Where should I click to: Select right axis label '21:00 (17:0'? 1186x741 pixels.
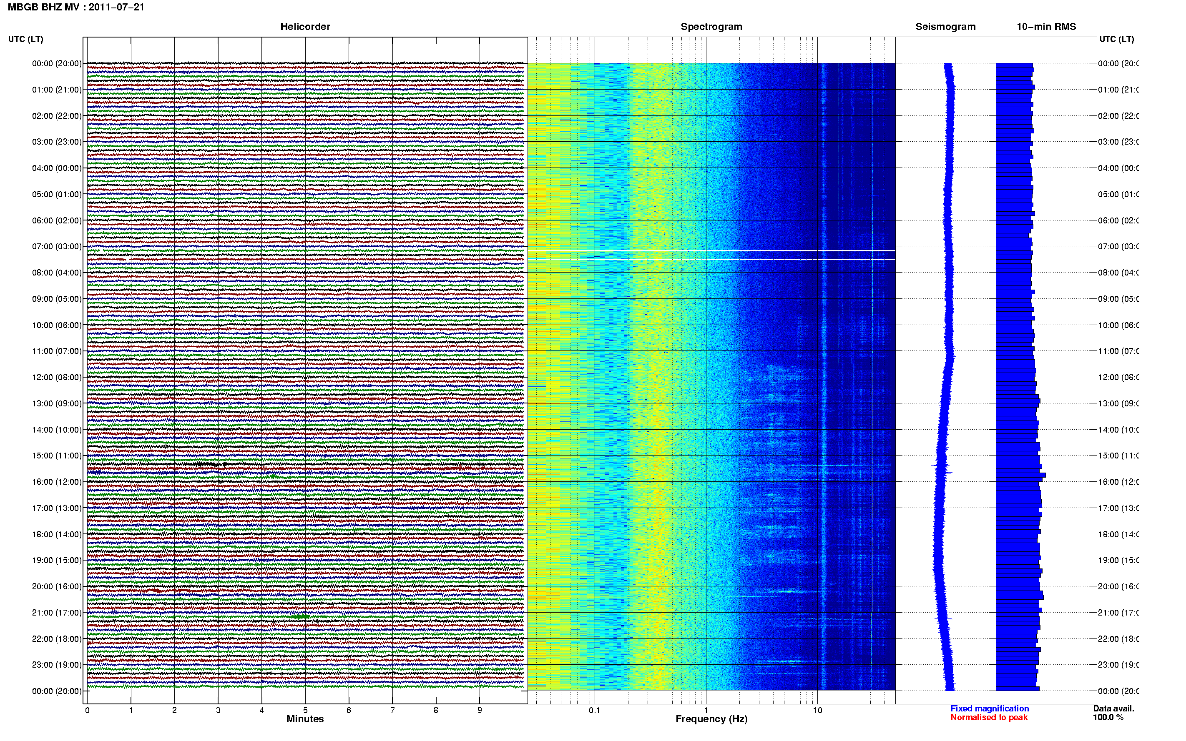[1118, 613]
